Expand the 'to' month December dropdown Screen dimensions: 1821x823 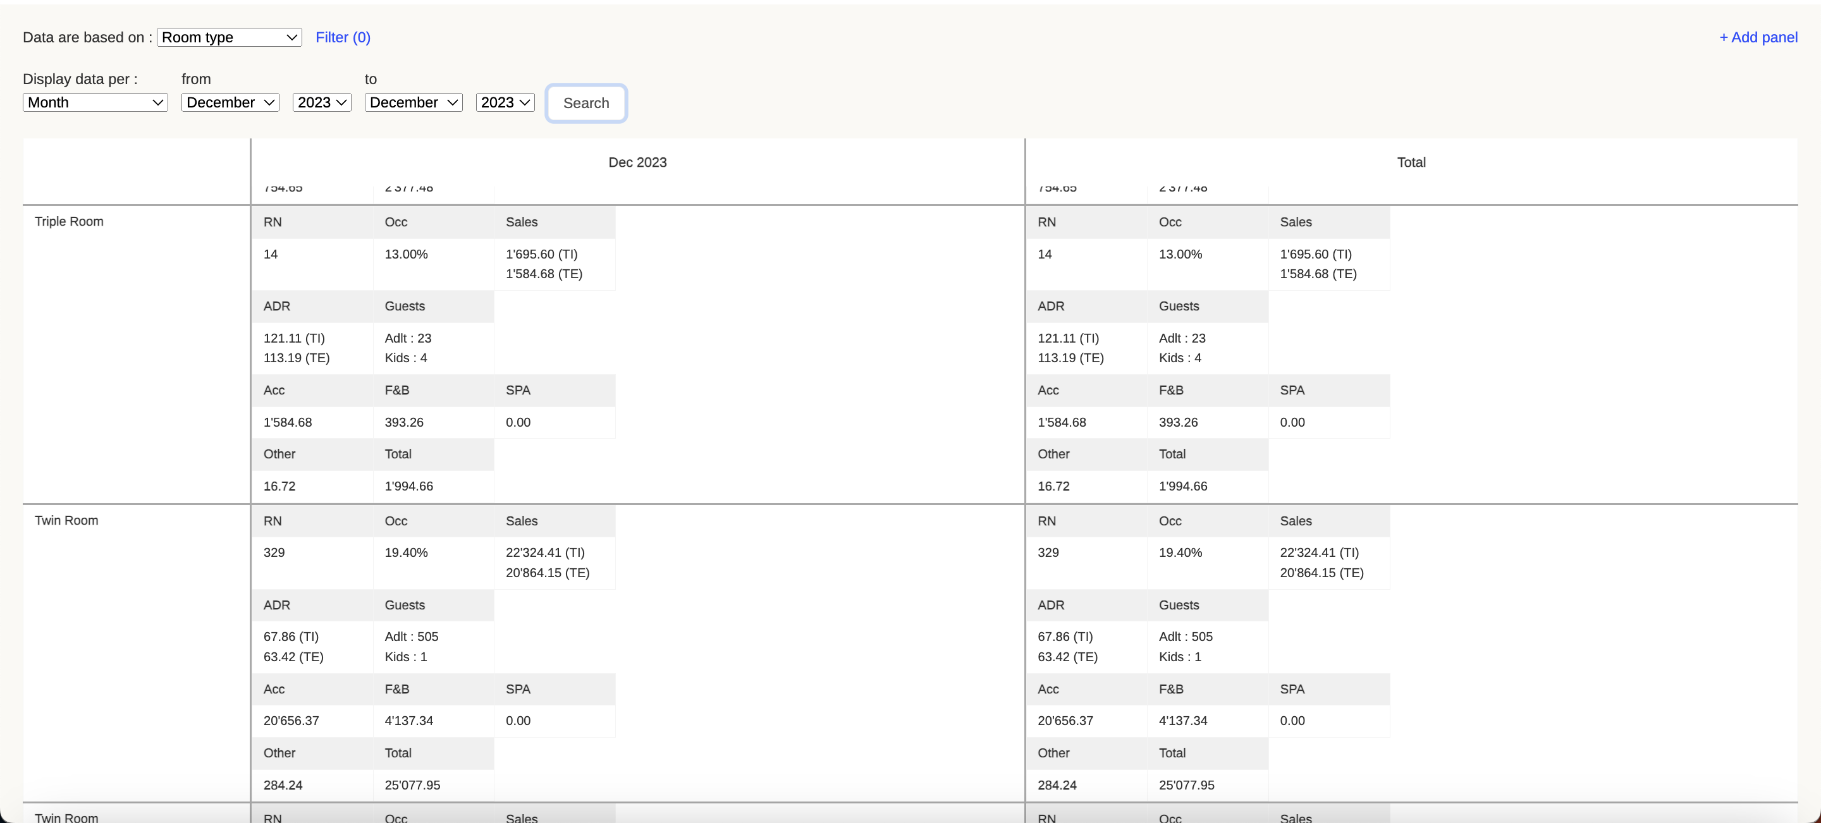click(x=413, y=102)
